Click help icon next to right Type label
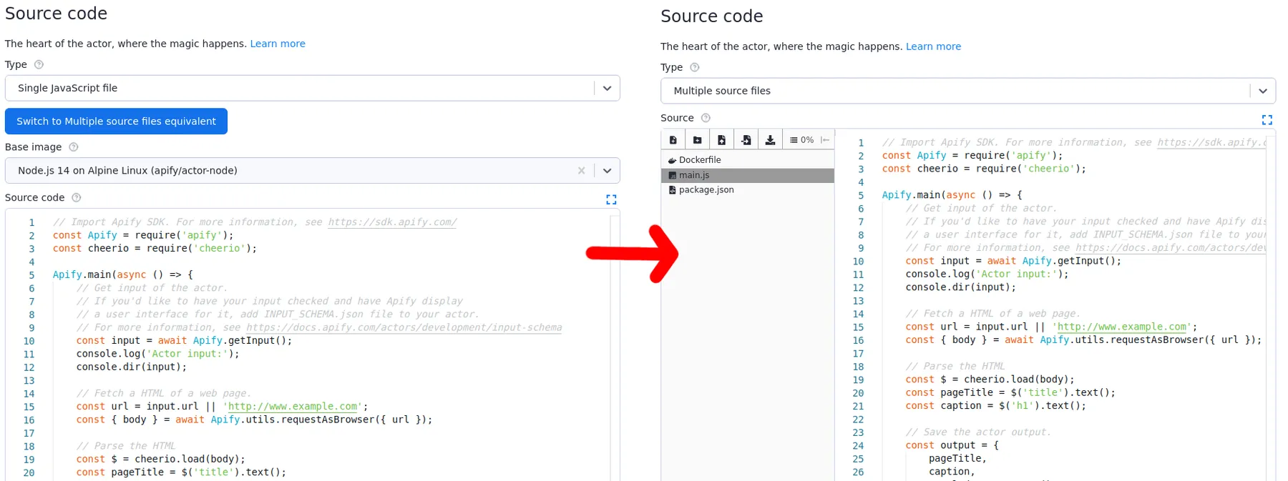Viewport: 1288px width, 481px height. [695, 67]
